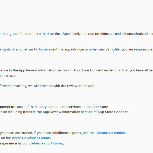Open the Apple Developer Forums link
Viewport: 153px width, 153px height.
(x=32, y=138)
